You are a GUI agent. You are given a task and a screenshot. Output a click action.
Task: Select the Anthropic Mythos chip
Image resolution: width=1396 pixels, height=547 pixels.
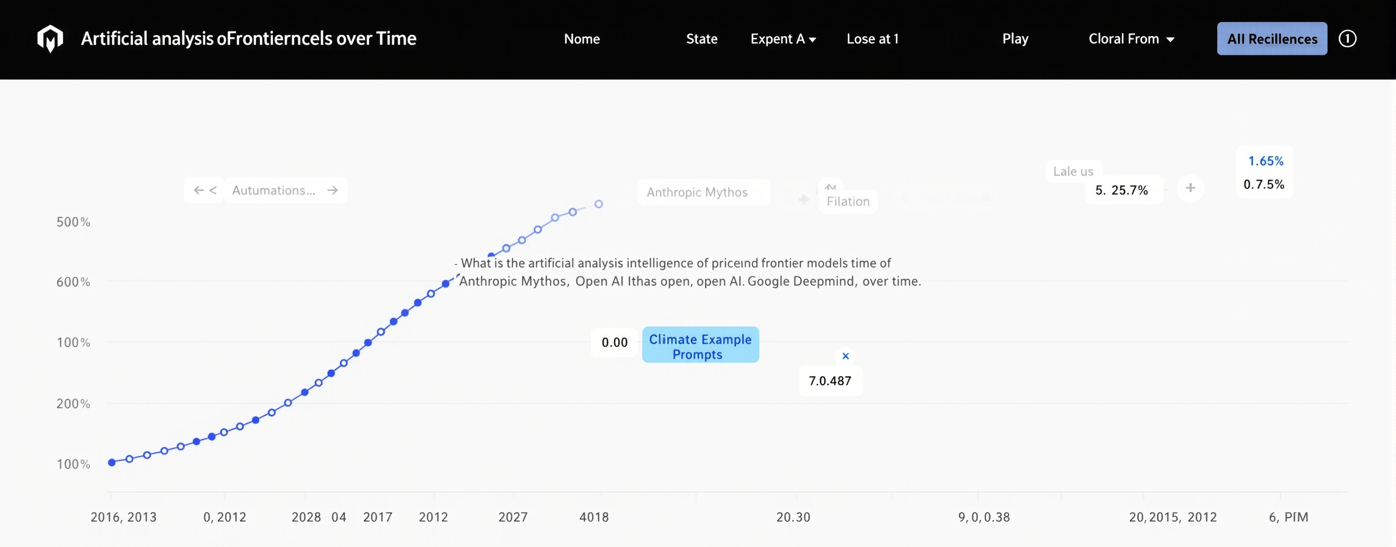pyautogui.click(x=703, y=192)
